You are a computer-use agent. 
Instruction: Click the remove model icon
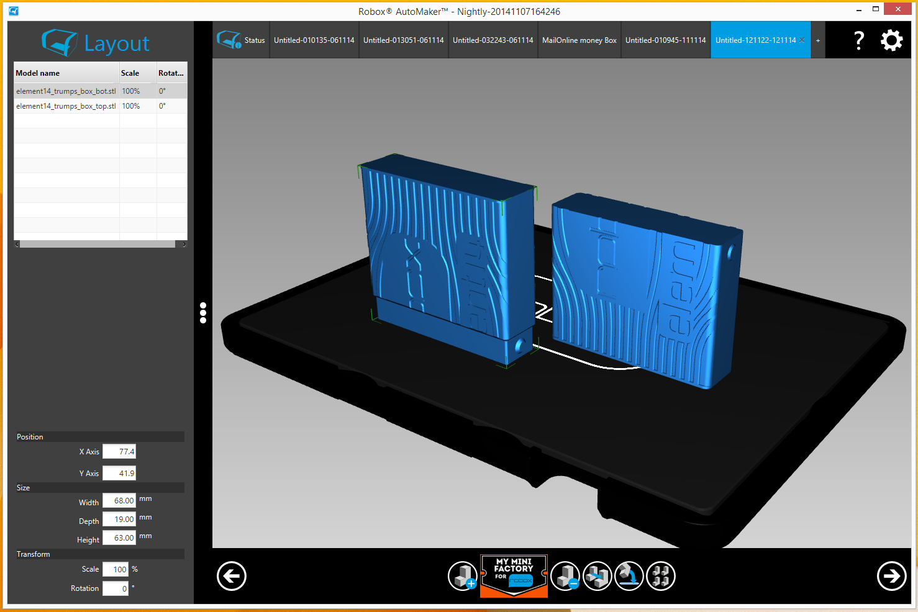pos(565,576)
